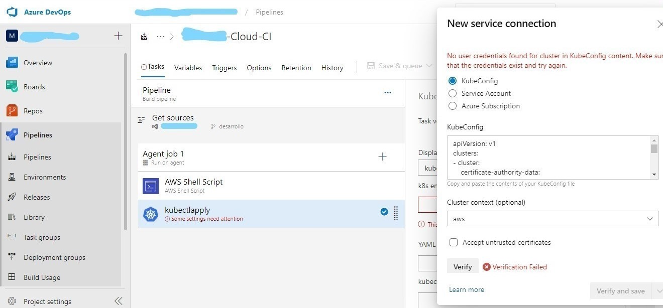Close the New service connection panel
The width and height of the screenshot is (663, 308).
click(659, 24)
